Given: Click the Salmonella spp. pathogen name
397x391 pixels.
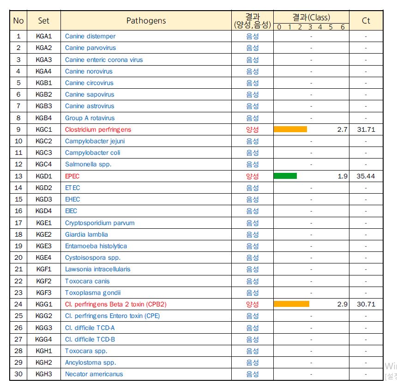Looking at the screenshot, I should pyautogui.click(x=88, y=164).
